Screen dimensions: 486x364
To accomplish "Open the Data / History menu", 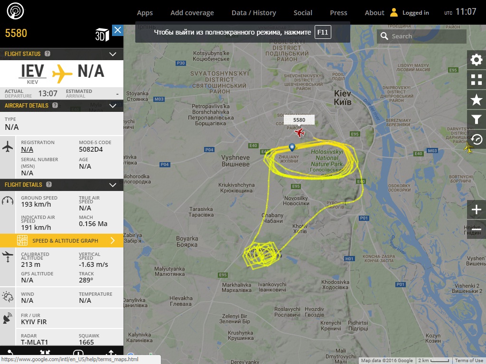I will 253,13.
